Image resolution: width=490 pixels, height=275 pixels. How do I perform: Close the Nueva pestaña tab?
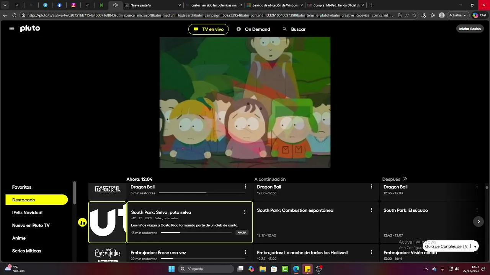pos(180,5)
